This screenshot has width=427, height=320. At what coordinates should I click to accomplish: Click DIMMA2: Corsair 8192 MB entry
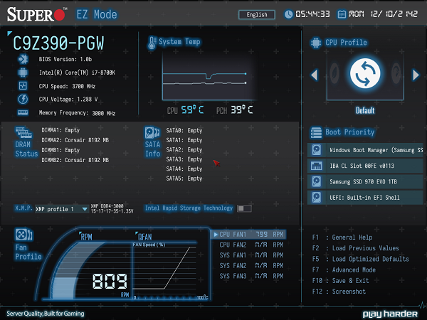[x=75, y=140]
